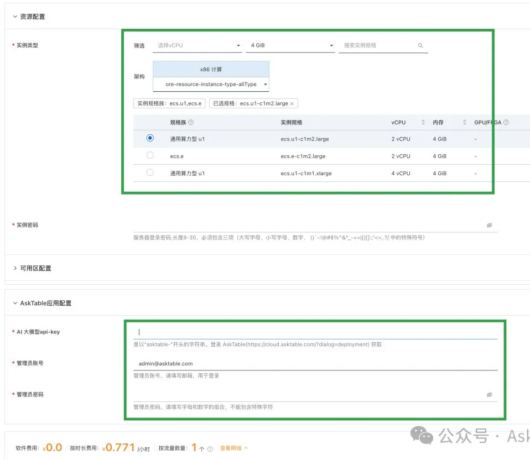Image resolution: width=530 pixels, height=460 pixels.
Task: Toggle password visibility for 管理员密码 field
Action: [489, 394]
